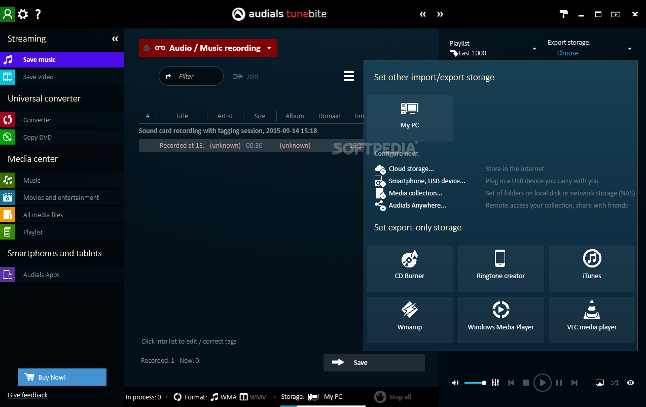Screen dimensions: 646x407
Task: Click the Join button
Action: tap(245, 76)
